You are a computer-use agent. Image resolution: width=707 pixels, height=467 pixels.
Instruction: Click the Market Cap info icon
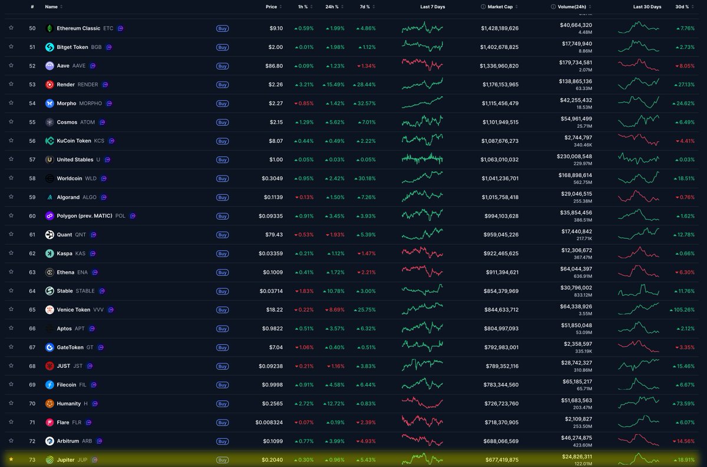click(484, 6)
